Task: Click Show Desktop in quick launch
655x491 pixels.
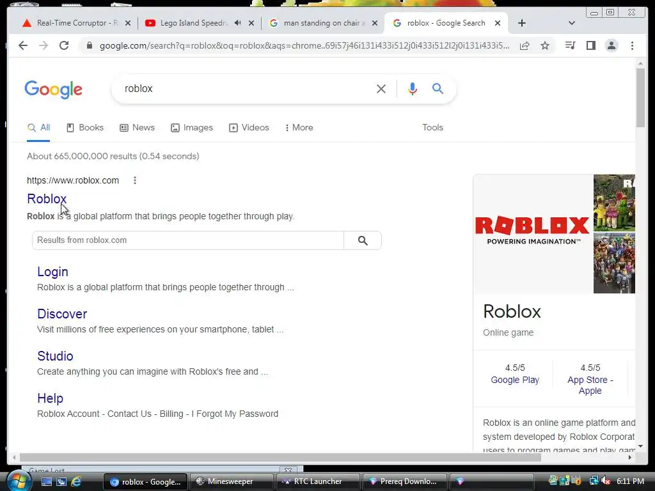Action: [x=46, y=481]
